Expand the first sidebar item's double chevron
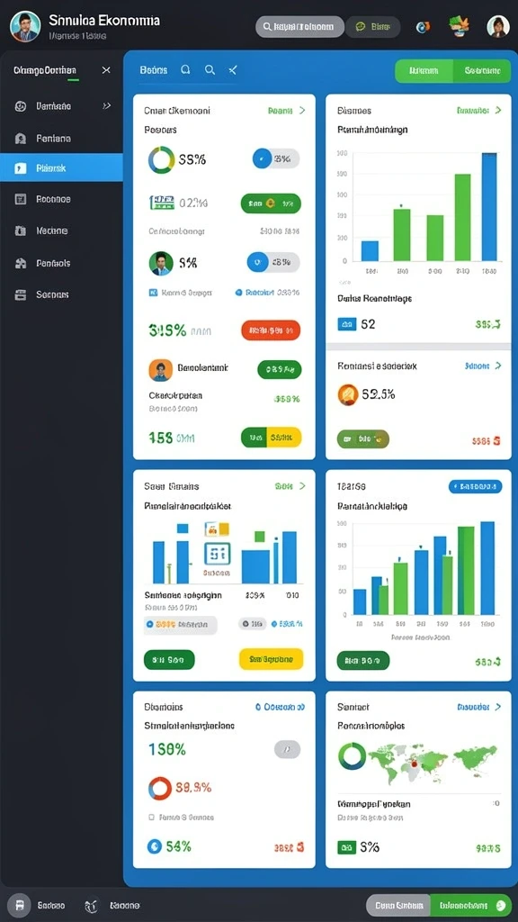The height and width of the screenshot is (922, 518). pos(106,106)
